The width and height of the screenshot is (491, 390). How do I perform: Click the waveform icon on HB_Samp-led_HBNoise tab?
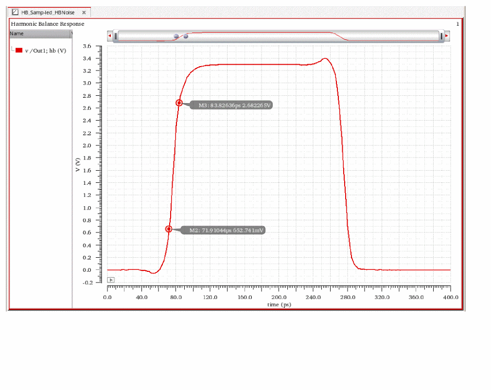click(x=15, y=12)
